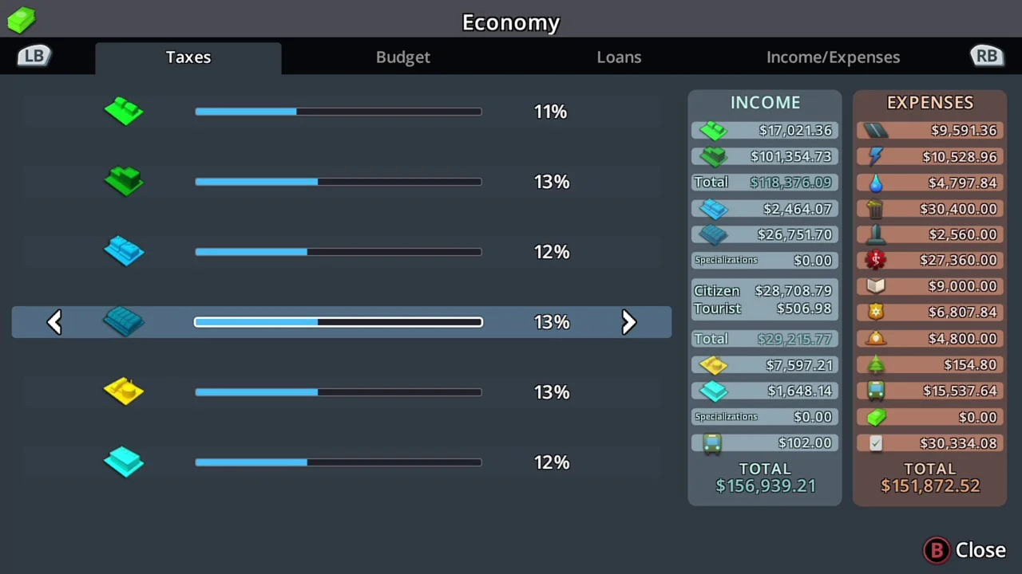This screenshot has width=1022, height=574.
Task: Click the total income amount $156,939.21
Action: 765,486
